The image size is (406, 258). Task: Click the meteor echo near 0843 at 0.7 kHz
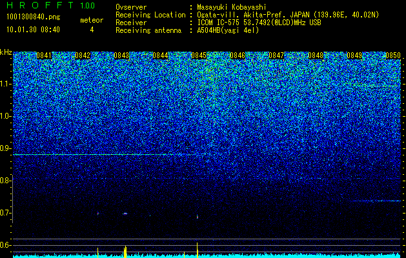(x=125, y=213)
